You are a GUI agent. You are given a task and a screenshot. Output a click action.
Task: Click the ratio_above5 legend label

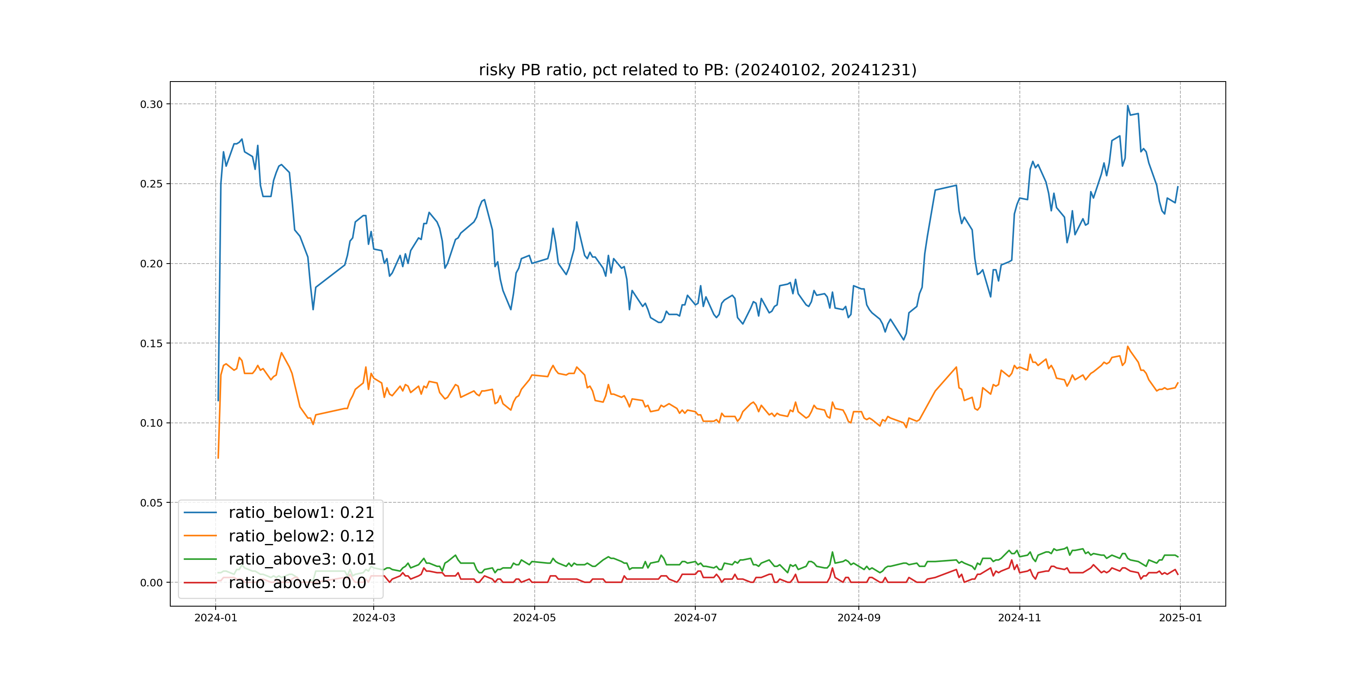[297, 583]
